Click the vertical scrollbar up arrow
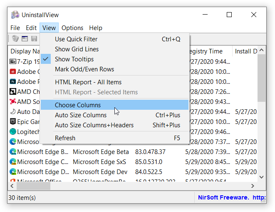Viewport: 275px width, 212px height. pos(262,50)
